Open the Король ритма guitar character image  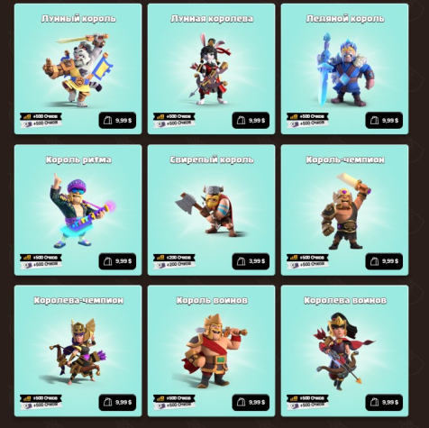[x=82, y=210]
